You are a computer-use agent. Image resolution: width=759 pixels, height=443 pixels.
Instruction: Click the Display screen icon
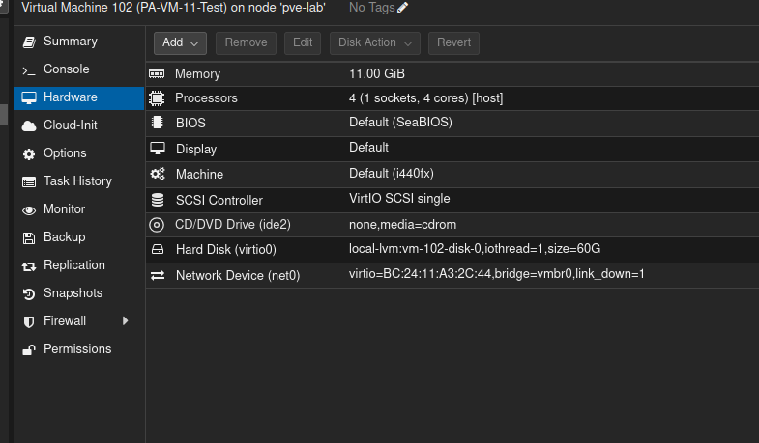click(158, 149)
